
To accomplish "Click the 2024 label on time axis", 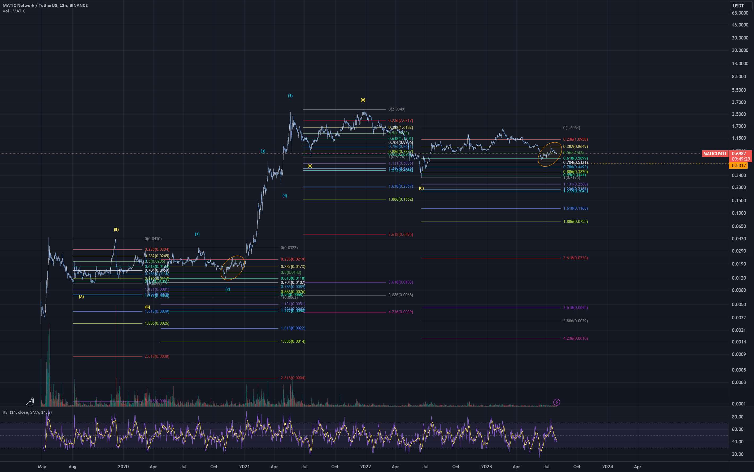I will pyautogui.click(x=608, y=467).
